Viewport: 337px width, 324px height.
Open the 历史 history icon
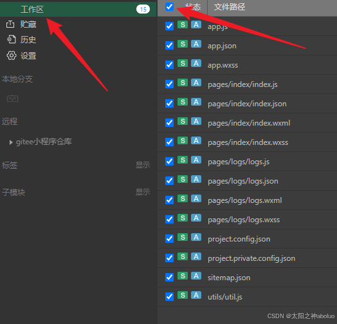[11, 39]
